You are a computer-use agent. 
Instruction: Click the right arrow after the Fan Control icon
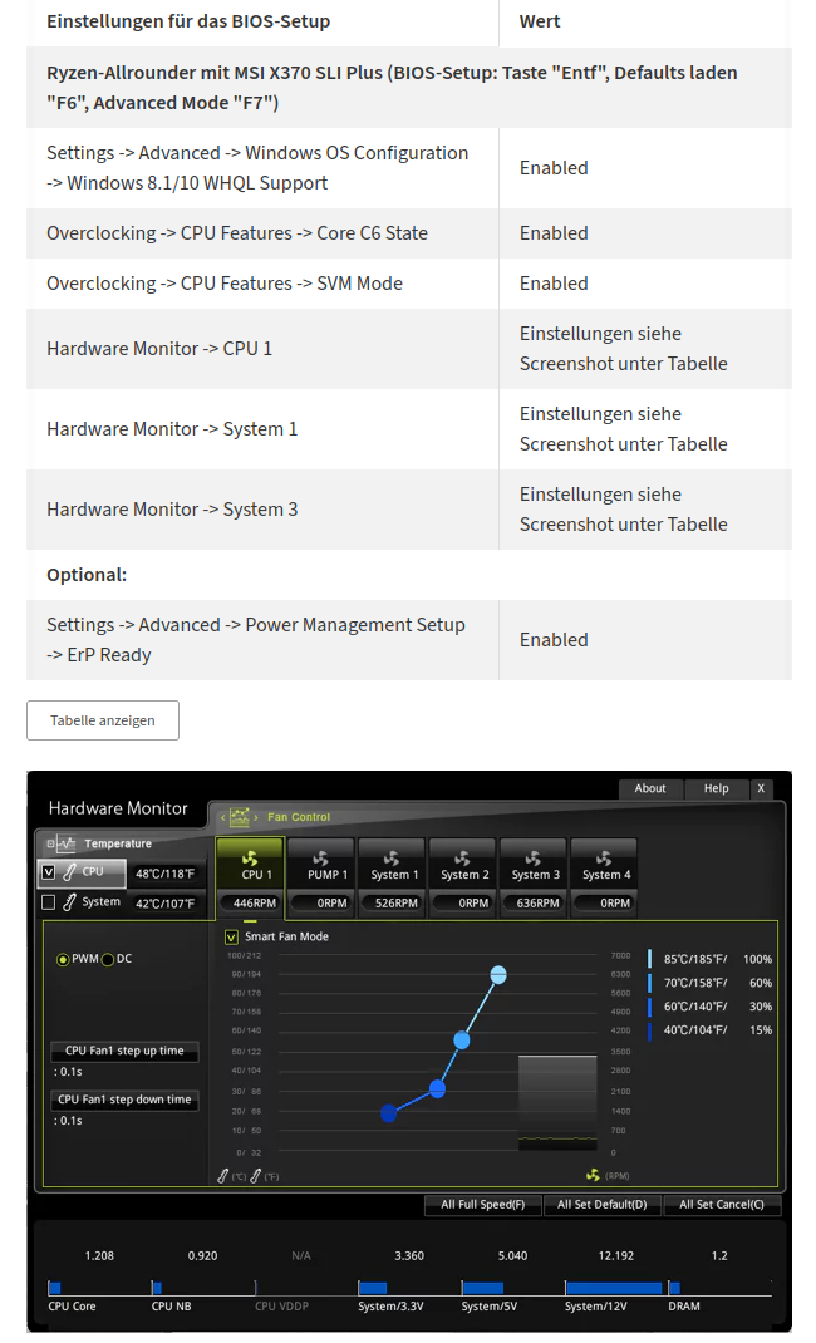(x=256, y=817)
